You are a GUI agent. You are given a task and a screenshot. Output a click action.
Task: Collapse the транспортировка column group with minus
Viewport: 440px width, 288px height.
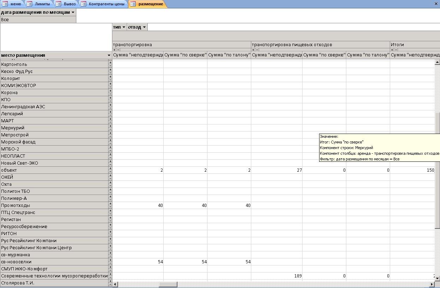tap(118, 50)
